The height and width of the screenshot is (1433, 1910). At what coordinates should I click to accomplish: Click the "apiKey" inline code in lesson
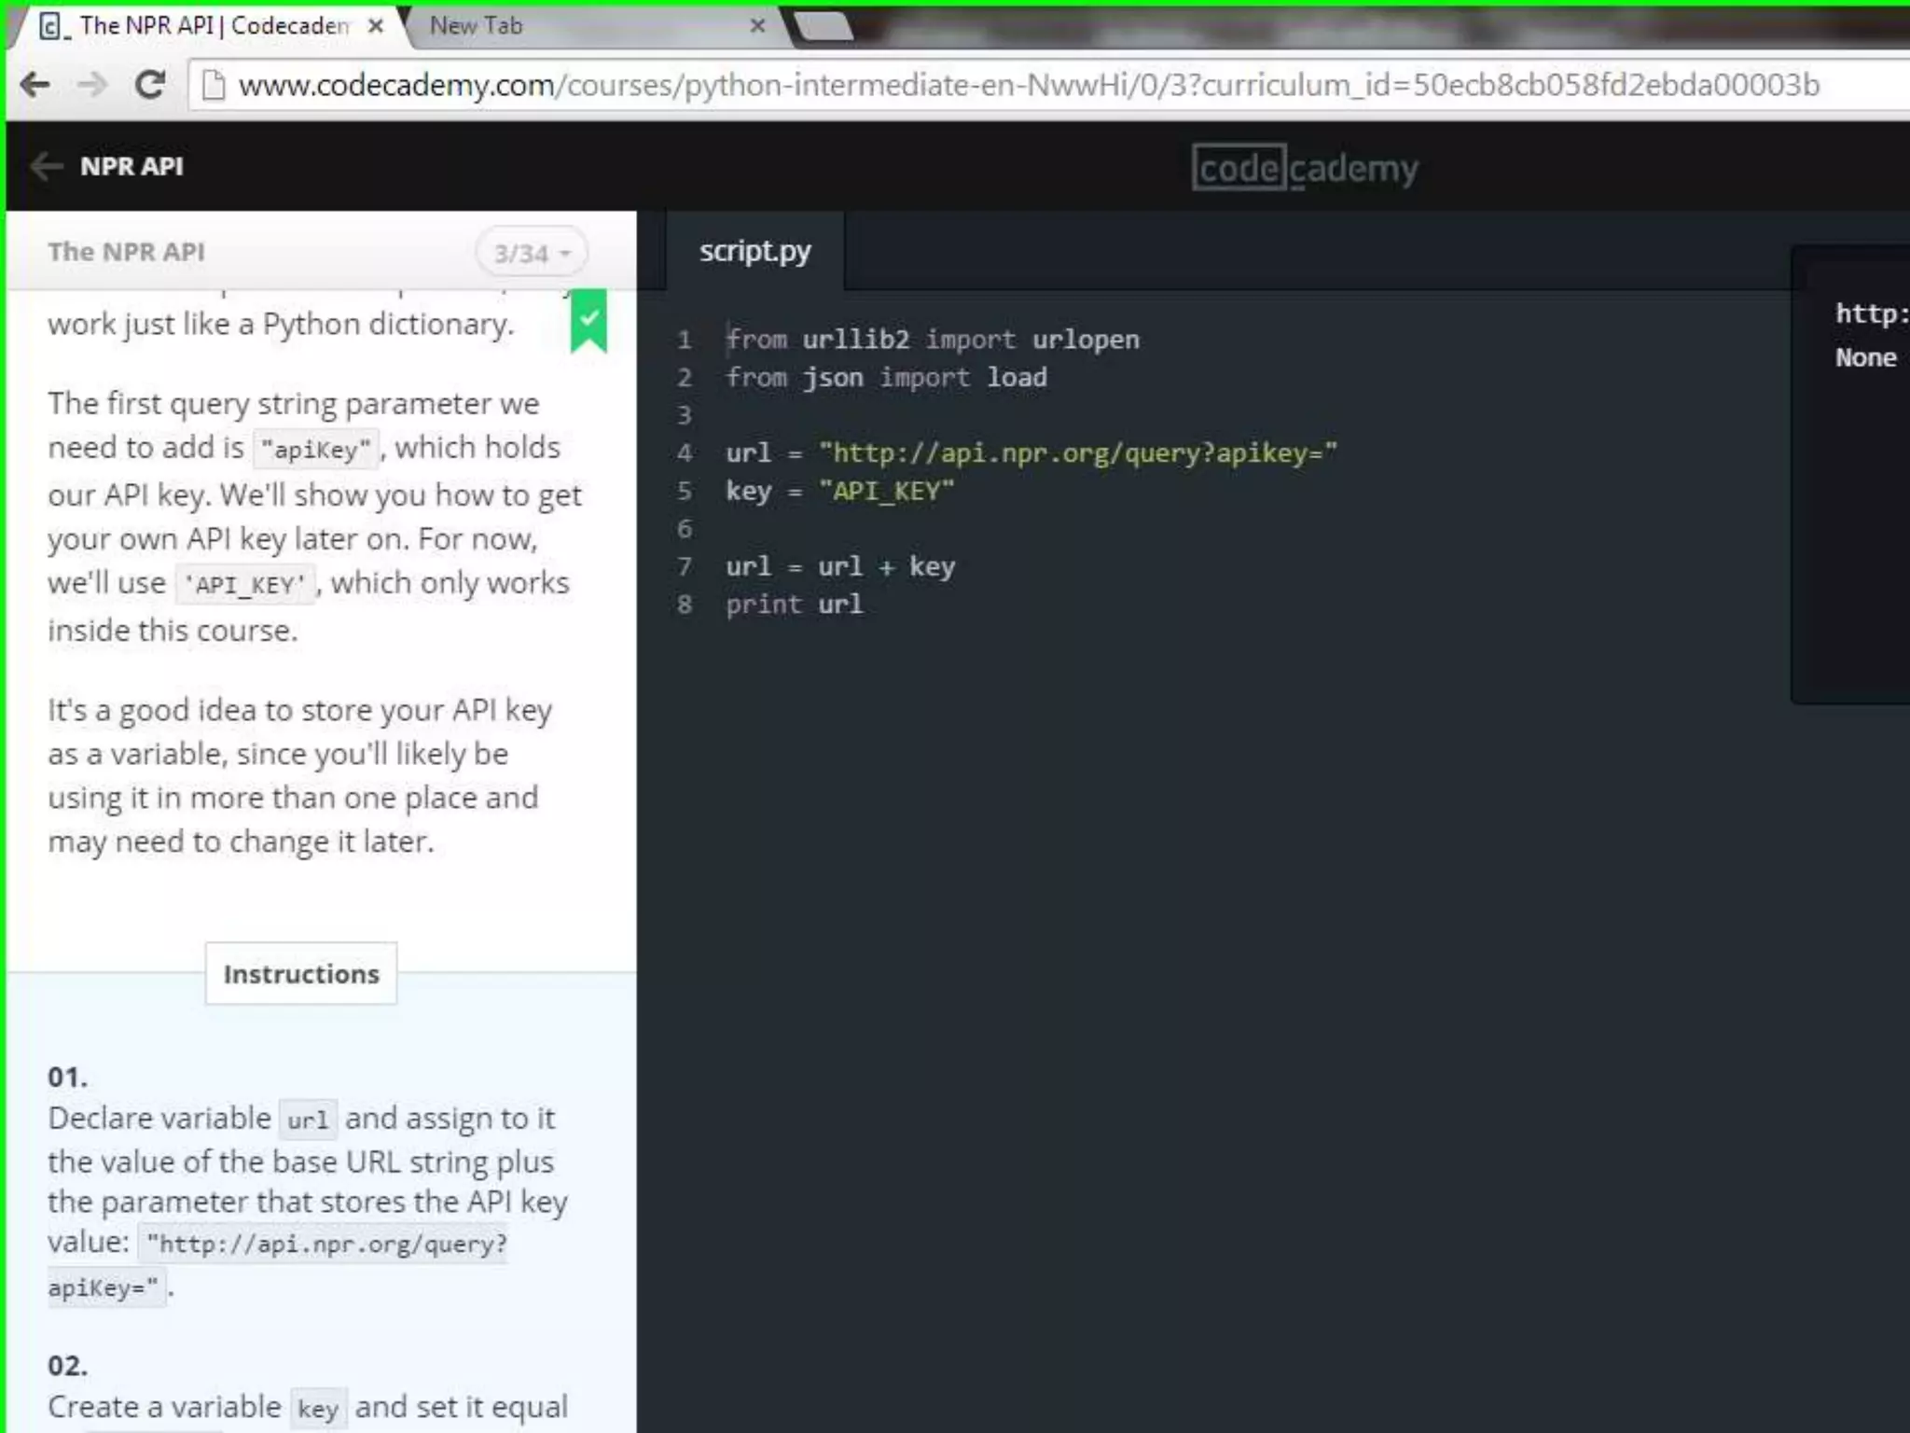point(316,450)
